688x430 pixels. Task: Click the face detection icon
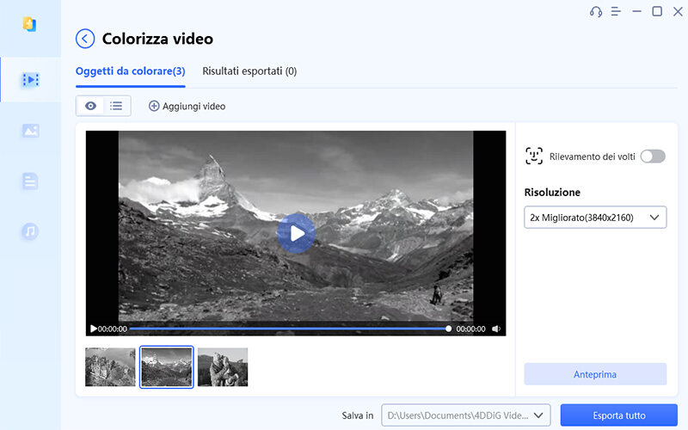coord(533,156)
